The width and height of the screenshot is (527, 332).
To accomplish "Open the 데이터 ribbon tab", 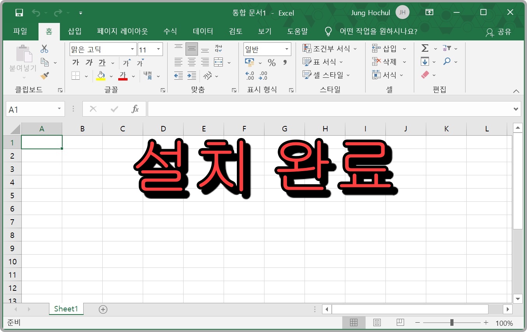I will pos(203,31).
